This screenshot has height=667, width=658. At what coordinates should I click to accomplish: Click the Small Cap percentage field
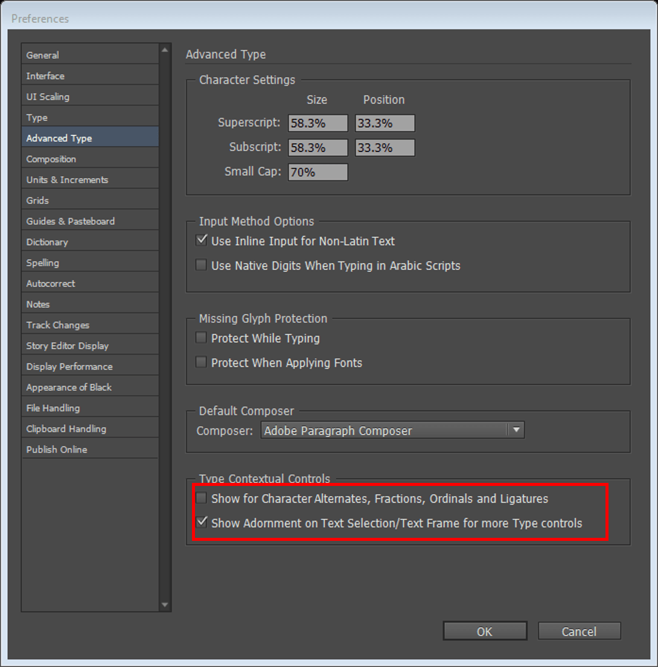click(318, 172)
